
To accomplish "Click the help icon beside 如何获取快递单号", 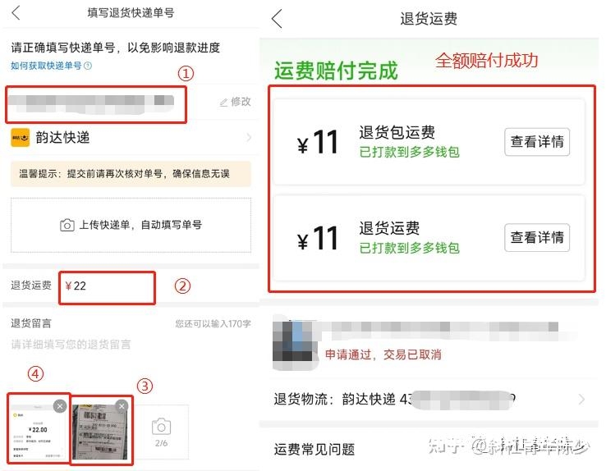I will [88, 66].
